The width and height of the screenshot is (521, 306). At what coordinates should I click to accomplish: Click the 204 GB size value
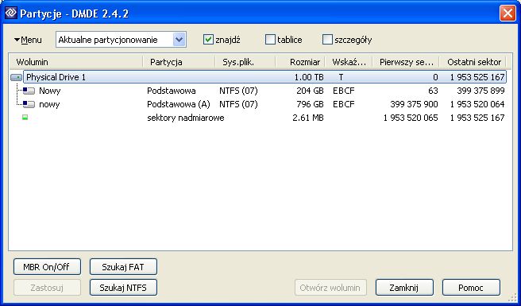coord(311,91)
